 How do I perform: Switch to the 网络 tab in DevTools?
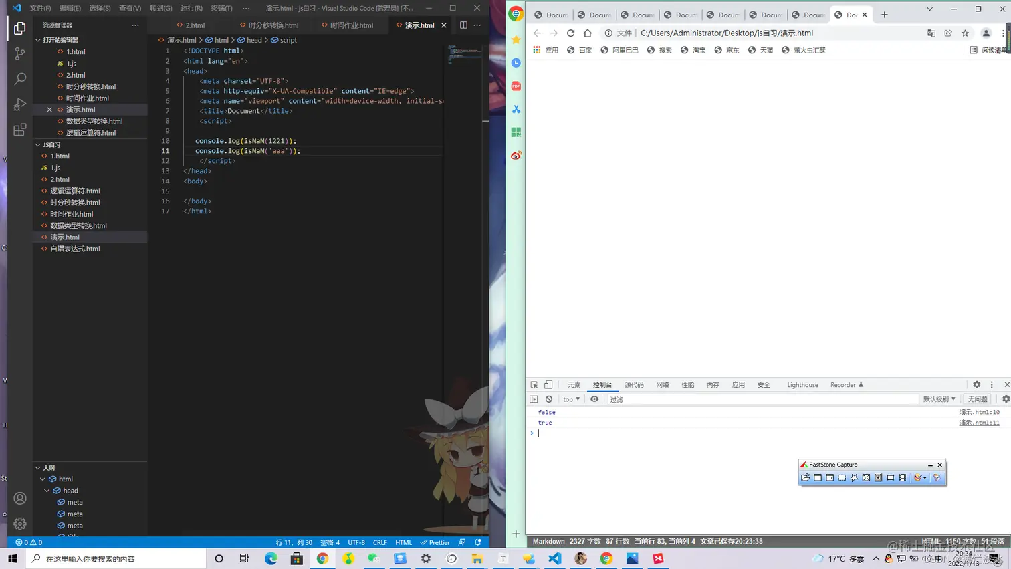(x=663, y=385)
